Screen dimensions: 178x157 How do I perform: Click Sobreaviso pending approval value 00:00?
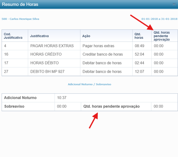coord(158,106)
